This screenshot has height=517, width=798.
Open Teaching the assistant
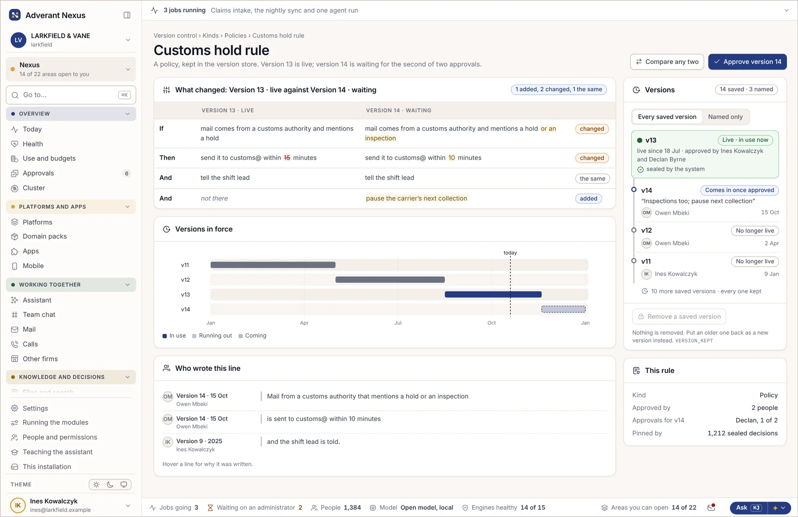71,452
